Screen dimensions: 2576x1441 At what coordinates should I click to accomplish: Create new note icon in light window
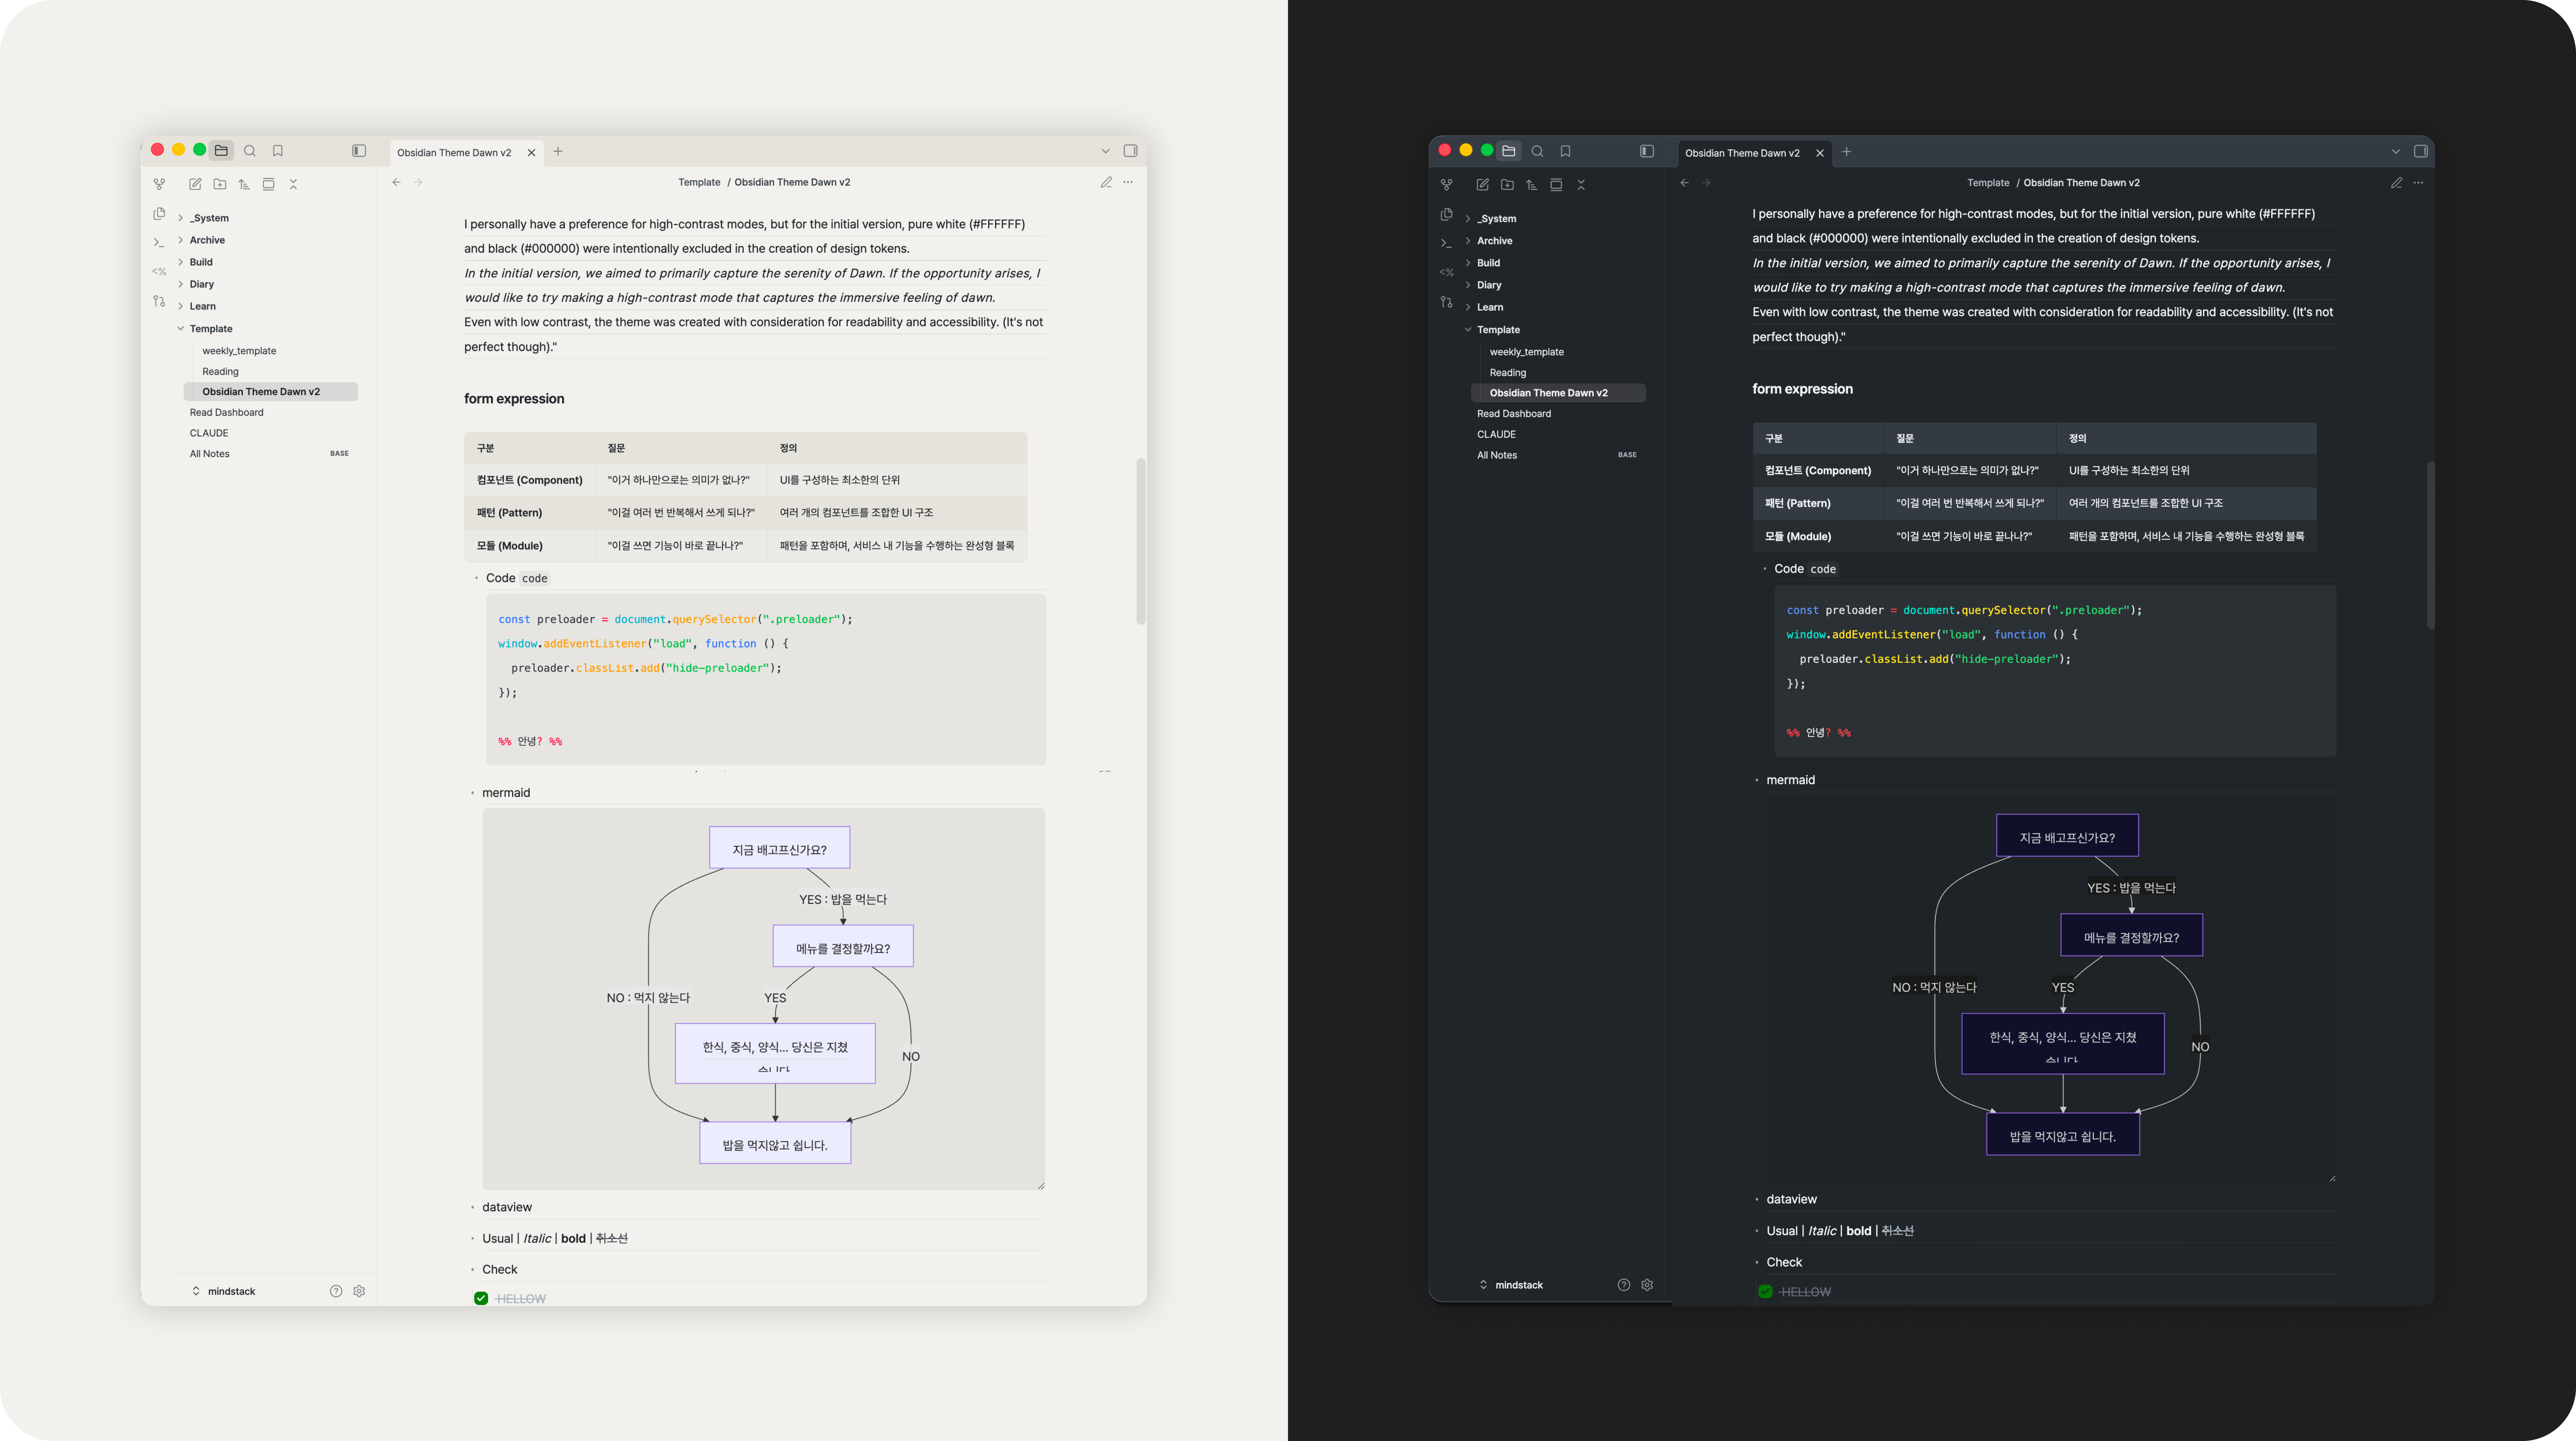[195, 184]
